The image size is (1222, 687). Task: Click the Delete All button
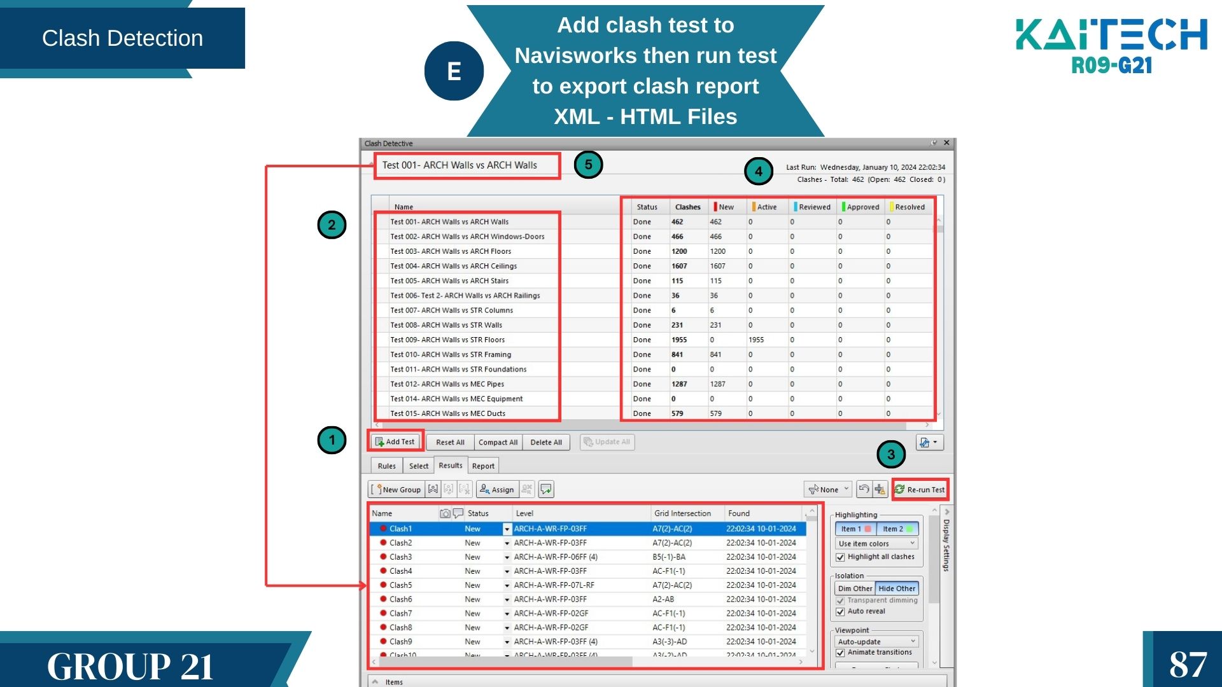click(545, 442)
